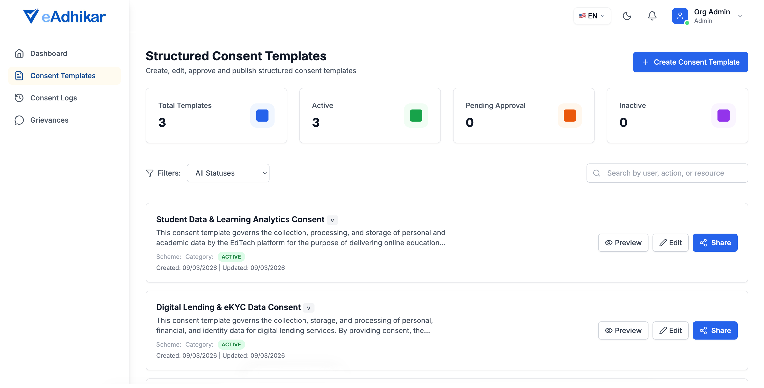Preview the Student Data & Learning Analytics Consent
764x388 pixels.
[x=623, y=242]
